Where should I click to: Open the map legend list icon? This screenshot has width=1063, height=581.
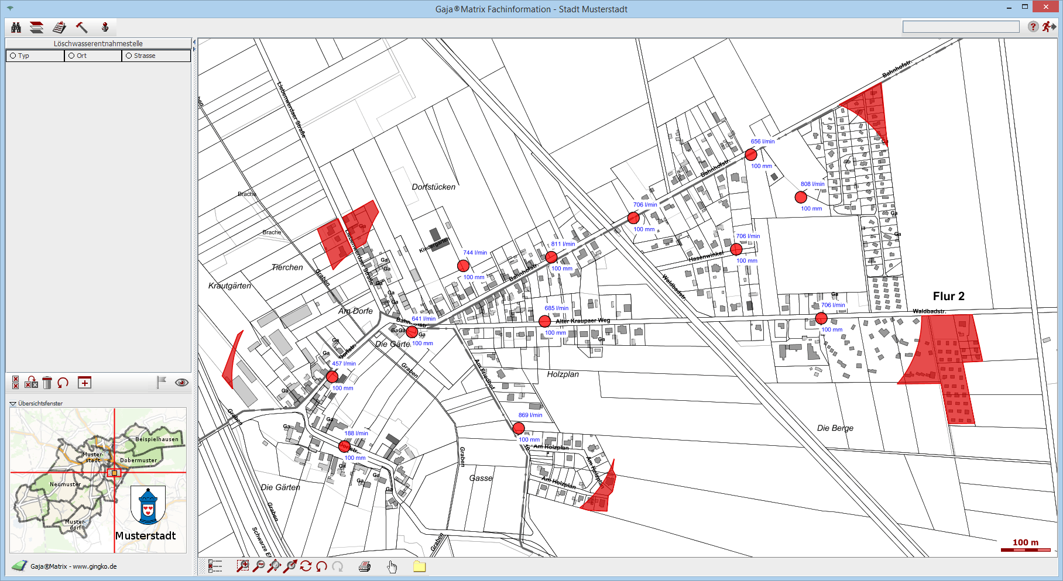[215, 566]
